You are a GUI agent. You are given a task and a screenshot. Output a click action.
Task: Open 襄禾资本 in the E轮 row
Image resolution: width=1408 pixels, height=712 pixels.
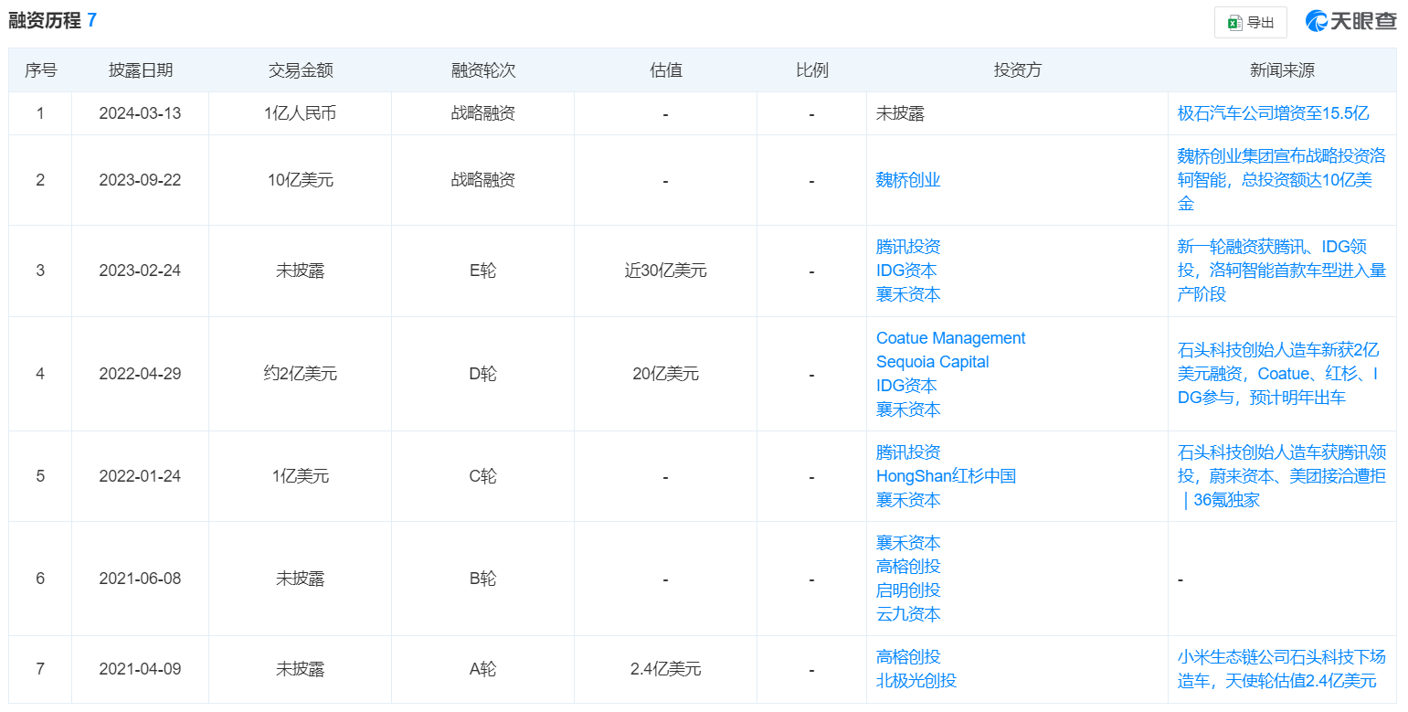[x=908, y=294]
